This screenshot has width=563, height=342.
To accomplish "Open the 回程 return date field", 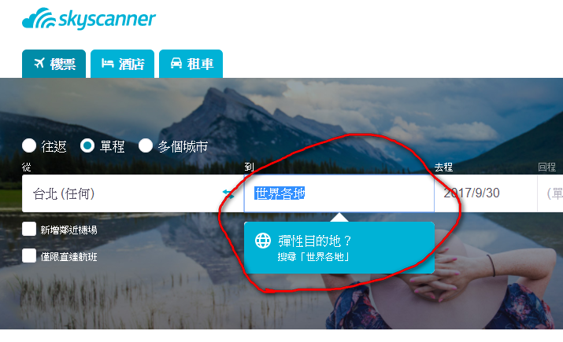I will pos(550,193).
